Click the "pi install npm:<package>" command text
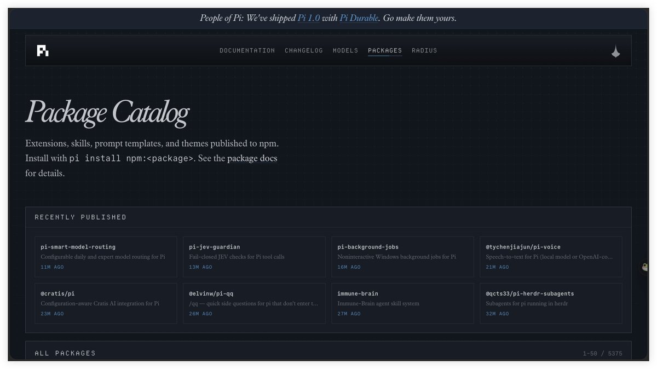Viewport: 657px width, 369px height. 131,159
